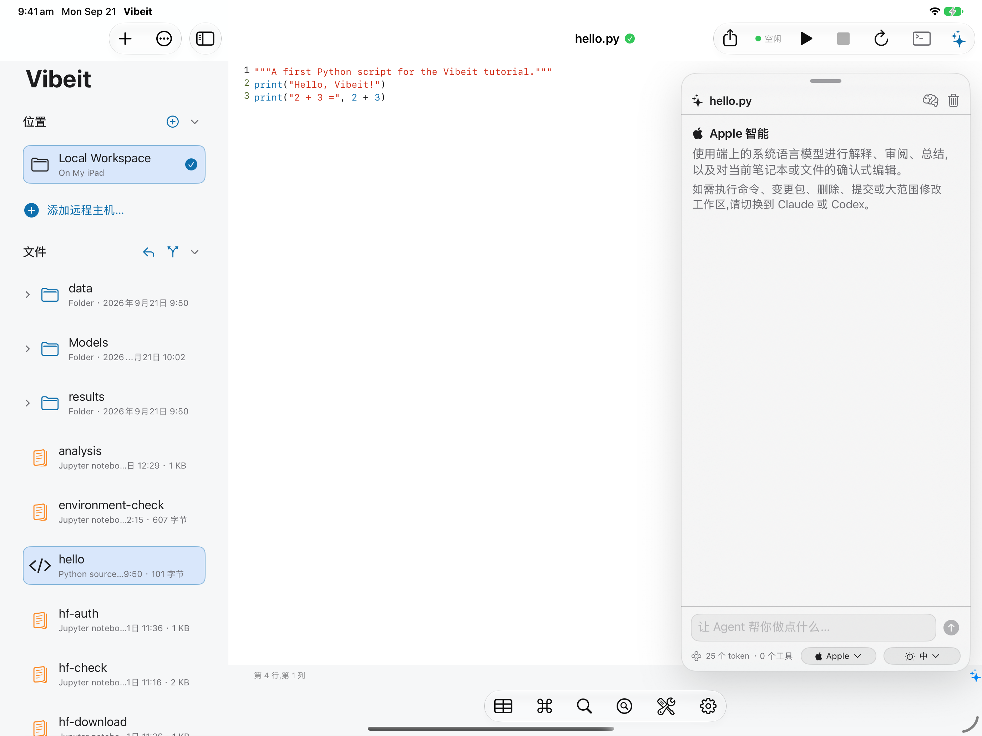Tap the plus button to create new file
Screen dimensions: 982x736
pyautogui.click(x=125, y=39)
